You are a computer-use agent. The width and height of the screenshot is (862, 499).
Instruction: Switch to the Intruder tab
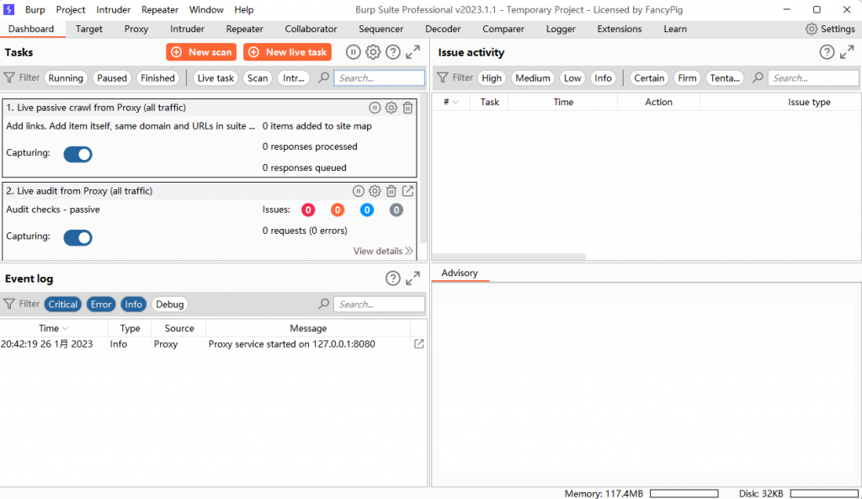pos(187,29)
